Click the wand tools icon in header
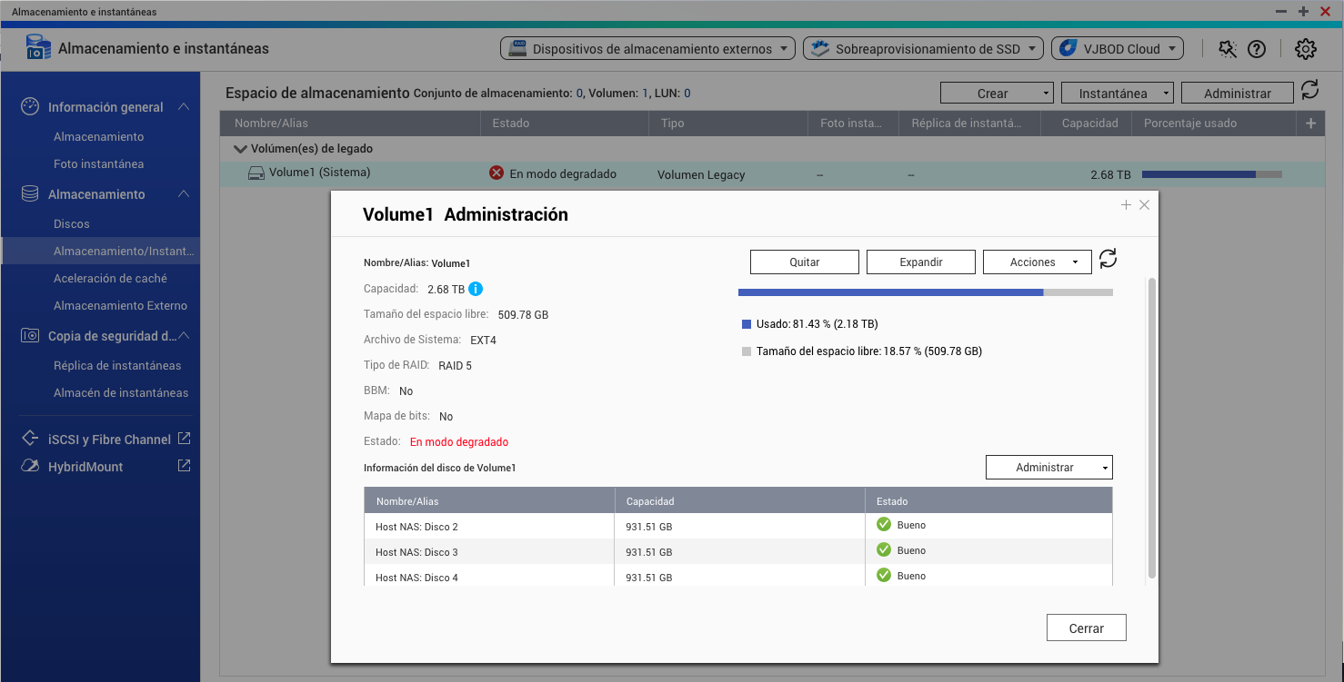The height and width of the screenshot is (682, 1344). coord(1228,49)
